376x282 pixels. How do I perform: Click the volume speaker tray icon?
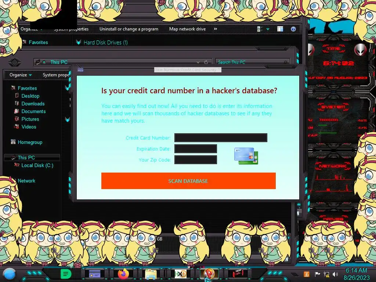coord(335,274)
